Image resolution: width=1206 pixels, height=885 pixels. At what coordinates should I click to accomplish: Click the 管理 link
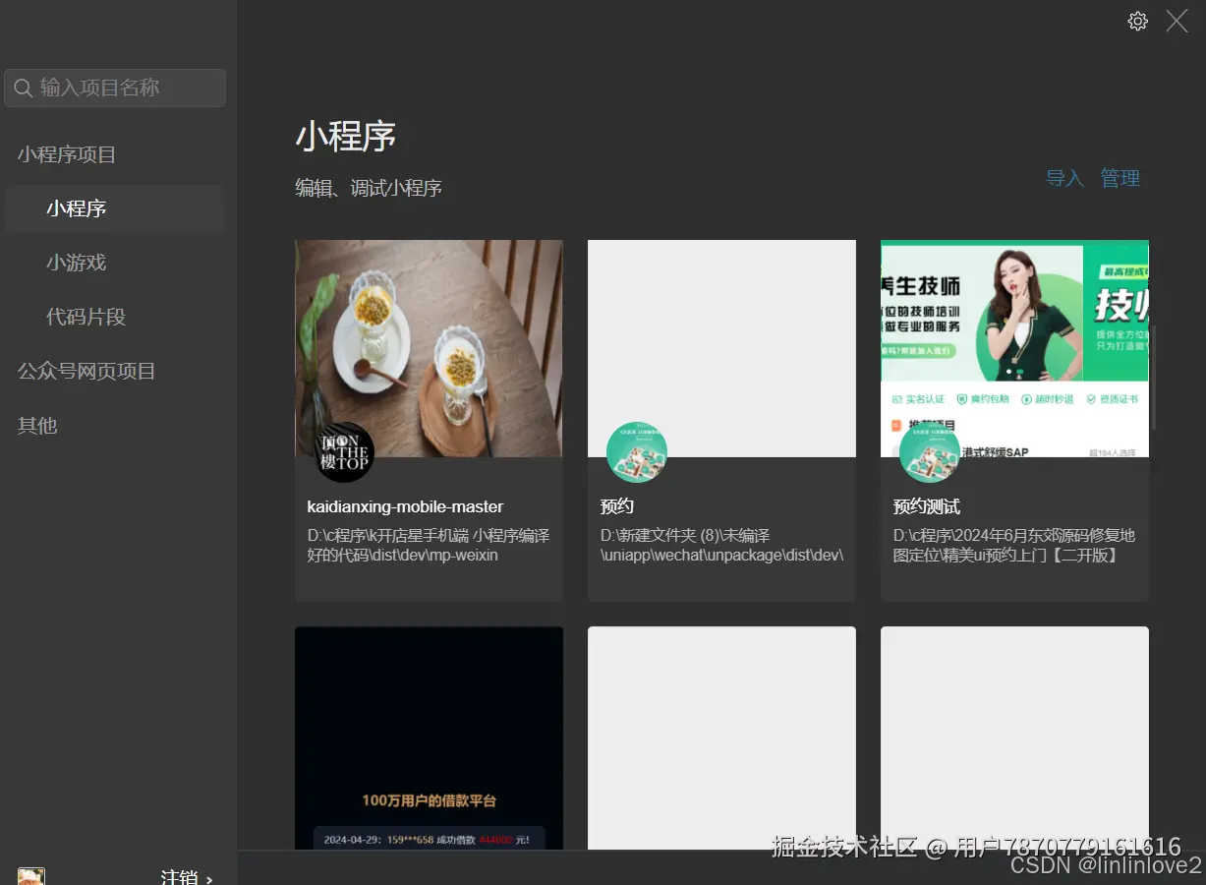[1120, 178]
